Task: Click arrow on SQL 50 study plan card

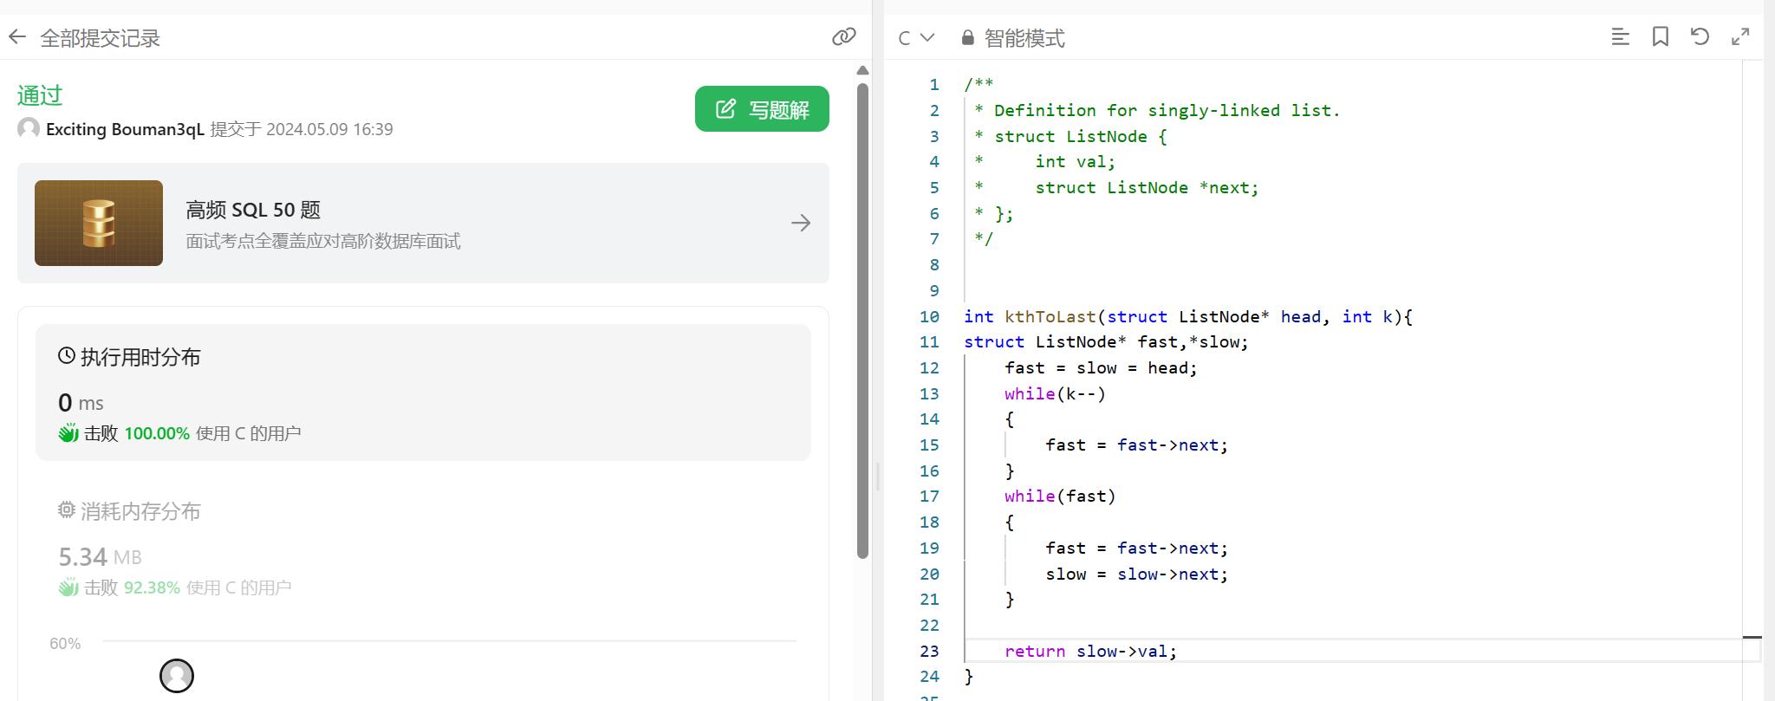Action: coord(801,223)
